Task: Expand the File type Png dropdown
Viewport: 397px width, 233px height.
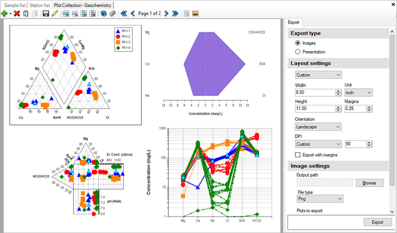Action: pos(320,199)
